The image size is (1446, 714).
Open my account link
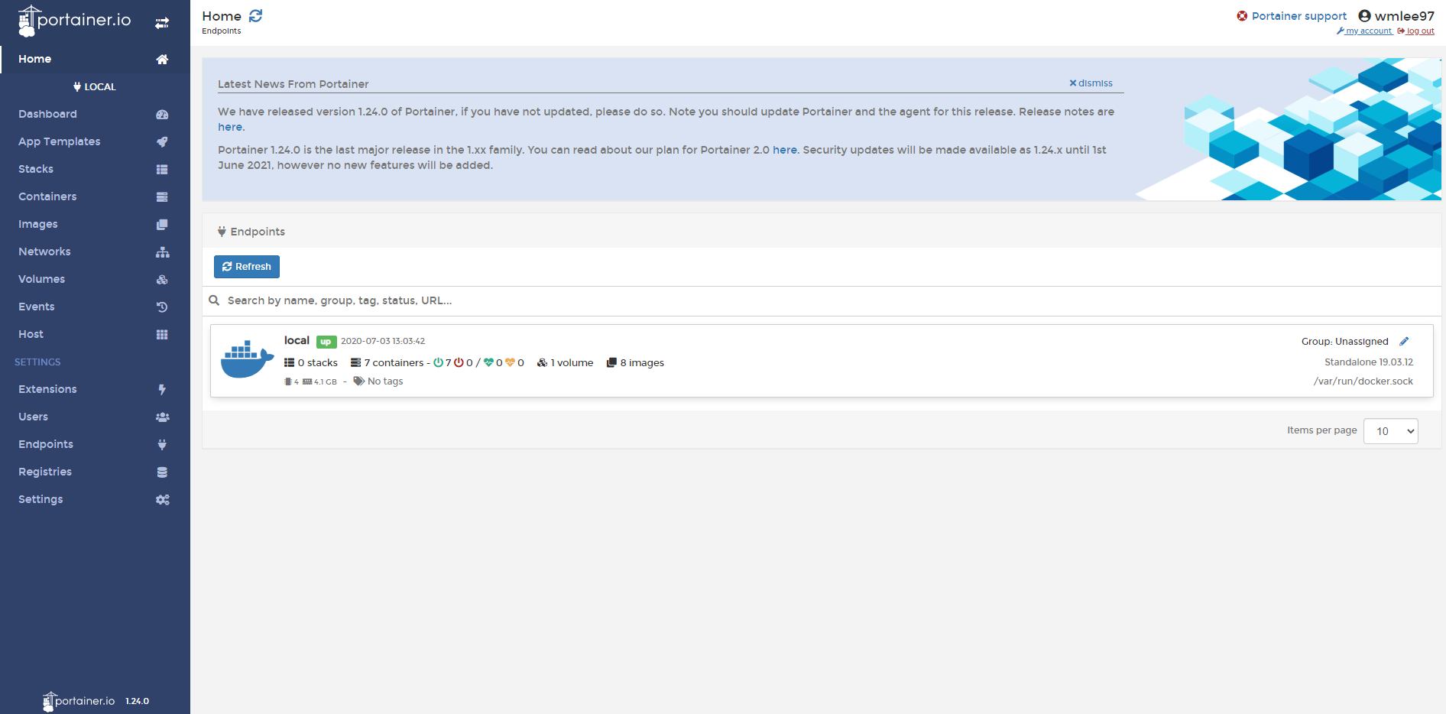[x=1364, y=31]
